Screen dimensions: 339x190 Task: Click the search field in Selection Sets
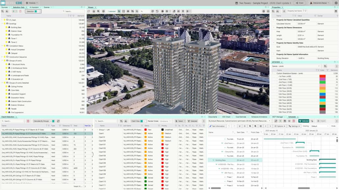click(73, 11)
